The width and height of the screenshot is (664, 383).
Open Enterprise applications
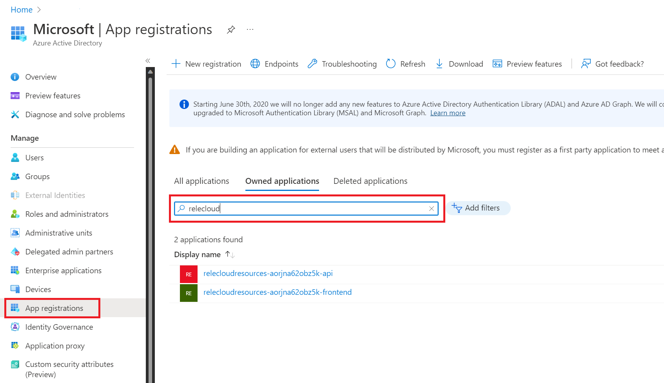(x=63, y=270)
